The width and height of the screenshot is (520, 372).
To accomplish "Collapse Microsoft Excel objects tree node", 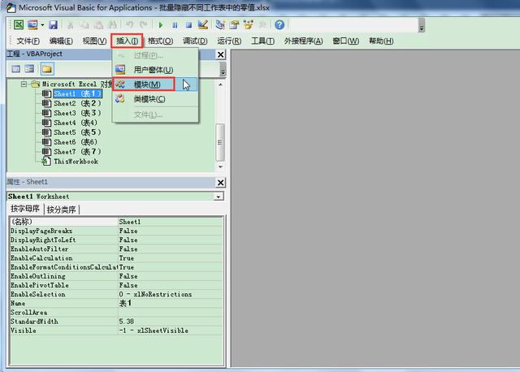I will (x=24, y=84).
